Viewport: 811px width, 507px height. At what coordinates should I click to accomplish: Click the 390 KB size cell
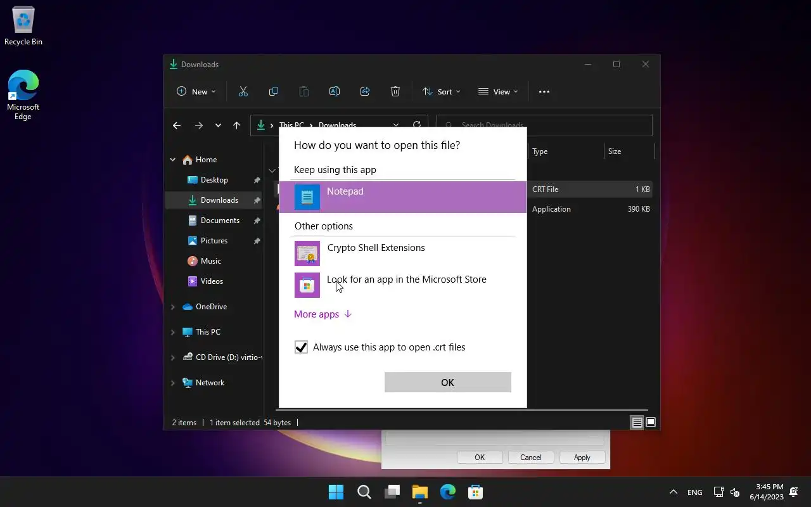pyautogui.click(x=639, y=209)
